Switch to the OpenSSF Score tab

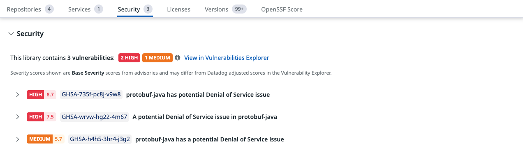(x=282, y=9)
